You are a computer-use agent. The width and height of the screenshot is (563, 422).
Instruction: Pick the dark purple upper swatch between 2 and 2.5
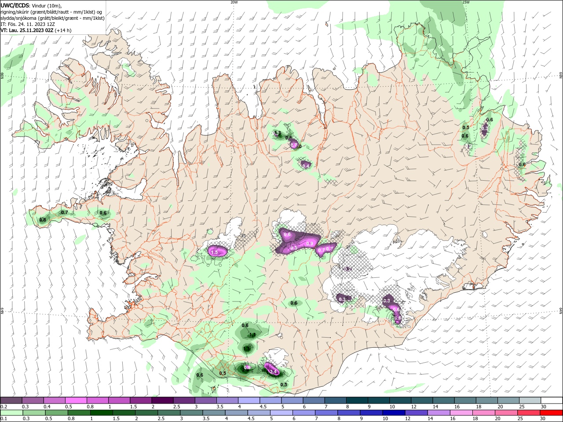[x=162, y=400]
